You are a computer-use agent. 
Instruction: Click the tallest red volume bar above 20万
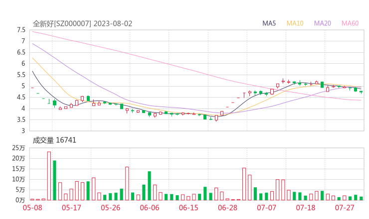tap(49, 176)
